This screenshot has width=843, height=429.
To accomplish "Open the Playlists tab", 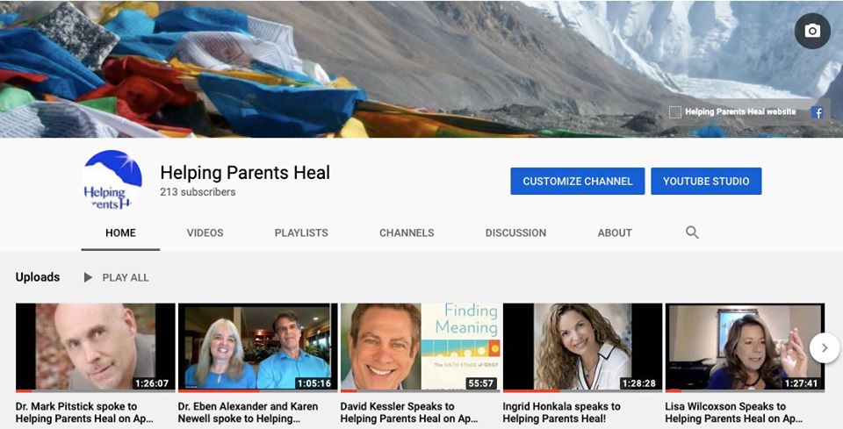I will 301,233.
